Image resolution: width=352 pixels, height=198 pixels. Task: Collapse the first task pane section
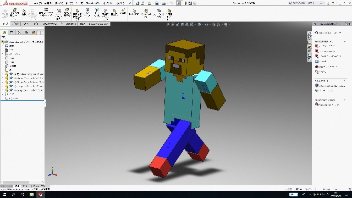pyautogui.click(x=344, y=42)
